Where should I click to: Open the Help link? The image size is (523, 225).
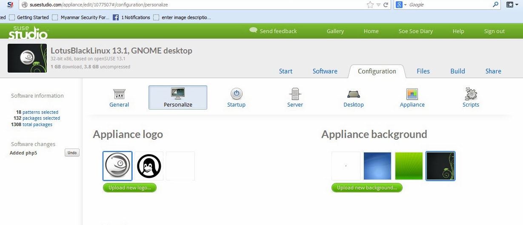458,31
